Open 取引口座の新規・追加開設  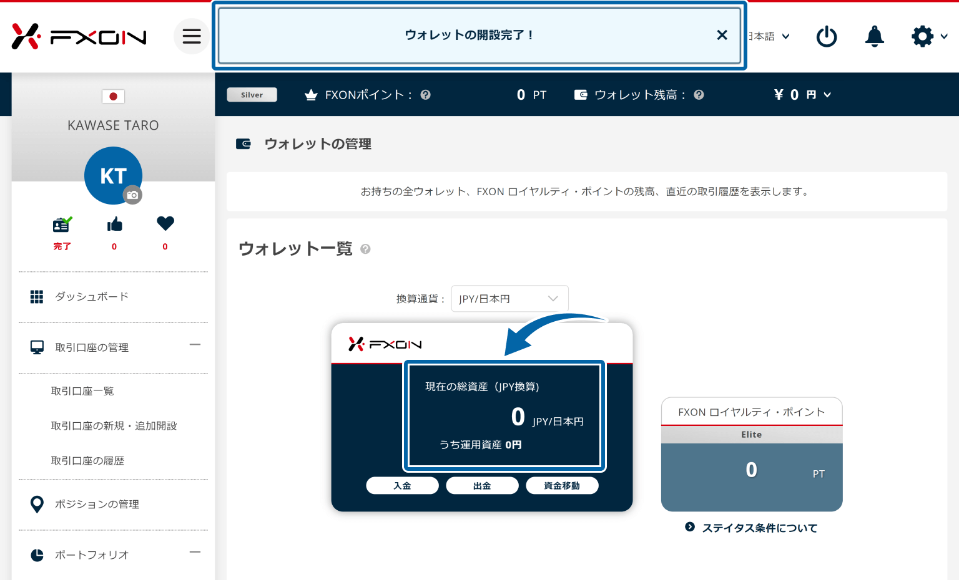coord(114,426)
